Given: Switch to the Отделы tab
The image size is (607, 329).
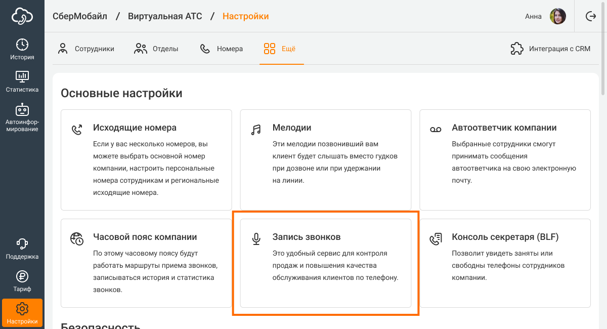Looking at the screenshot, I should (156, 49).
